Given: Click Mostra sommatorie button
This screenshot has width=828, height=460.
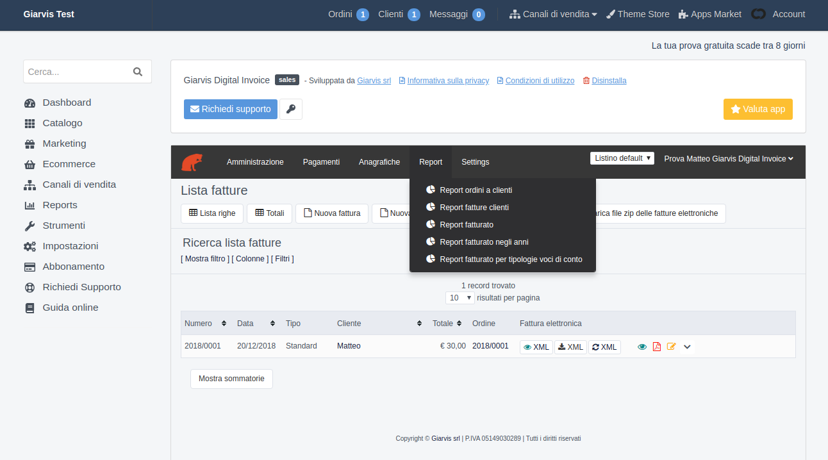Looking at the screenshot, I should 231,379.
